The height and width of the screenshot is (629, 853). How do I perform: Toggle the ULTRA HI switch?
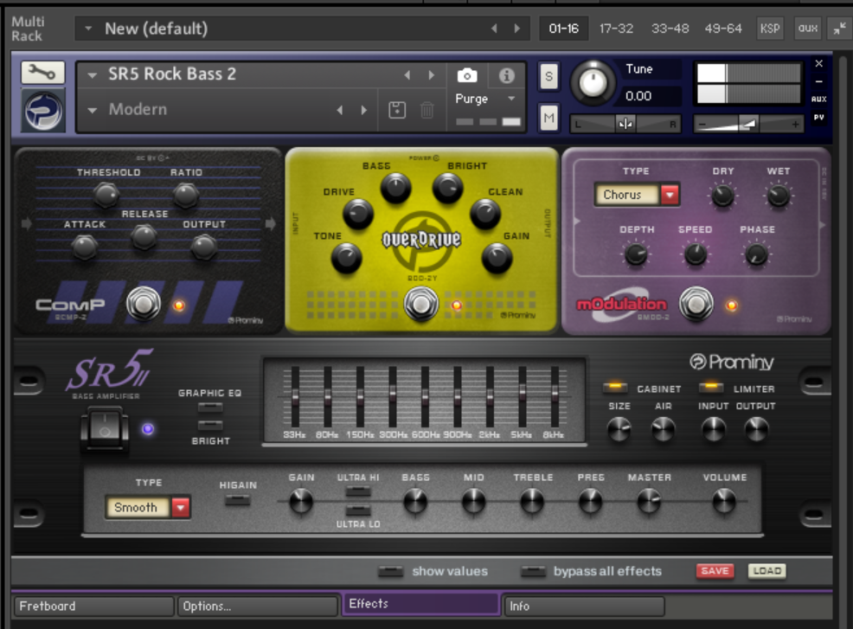[358, 492]
